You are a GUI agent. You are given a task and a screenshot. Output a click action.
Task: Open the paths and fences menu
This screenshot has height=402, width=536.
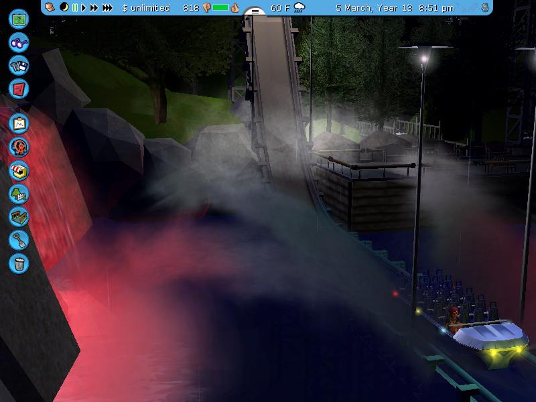click(x=19, y=217)
